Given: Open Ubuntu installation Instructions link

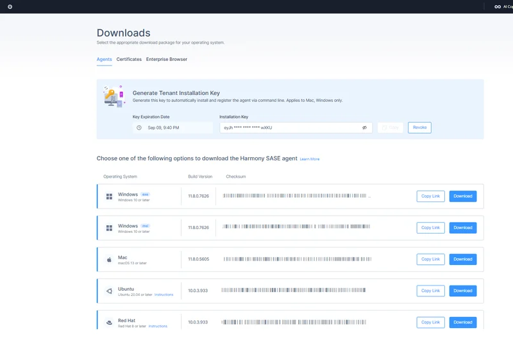Looking at the screenshot, I should pyautogui.click(x=164, y=295).
